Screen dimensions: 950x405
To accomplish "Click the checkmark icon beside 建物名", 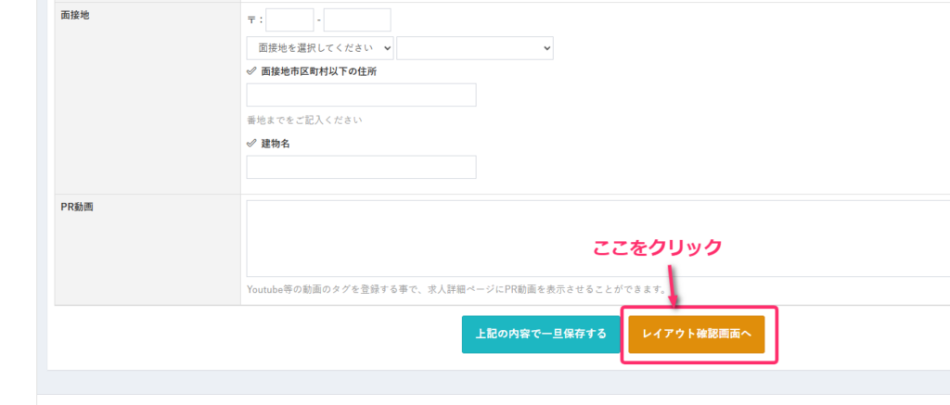I will [x=251, y=144].
